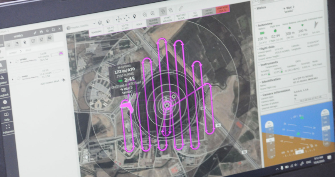Open Help book icon in sidebar
Screen dimensions: 335x177
pos(6,117)
